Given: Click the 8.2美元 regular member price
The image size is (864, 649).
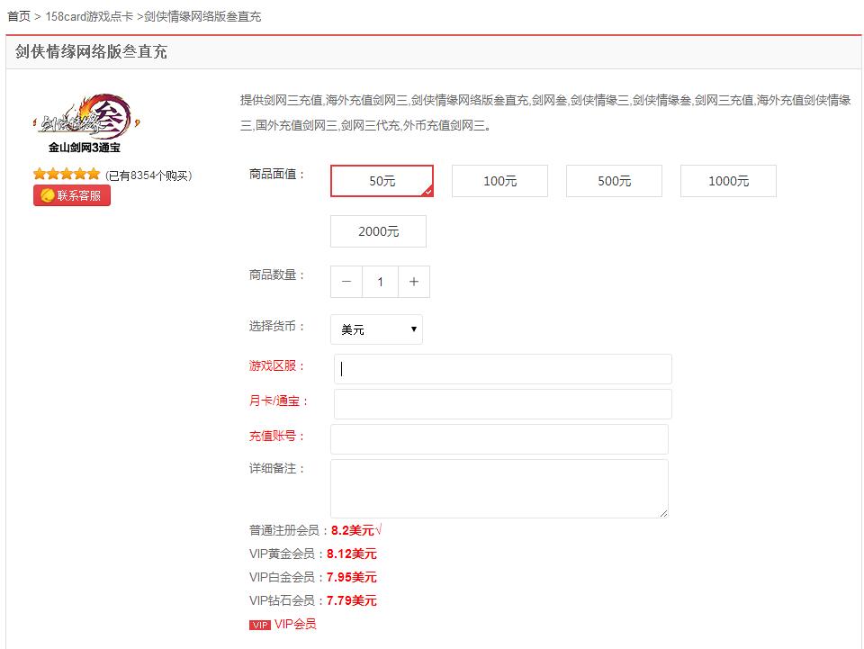Looking at the screenshot, I should 353,530.
